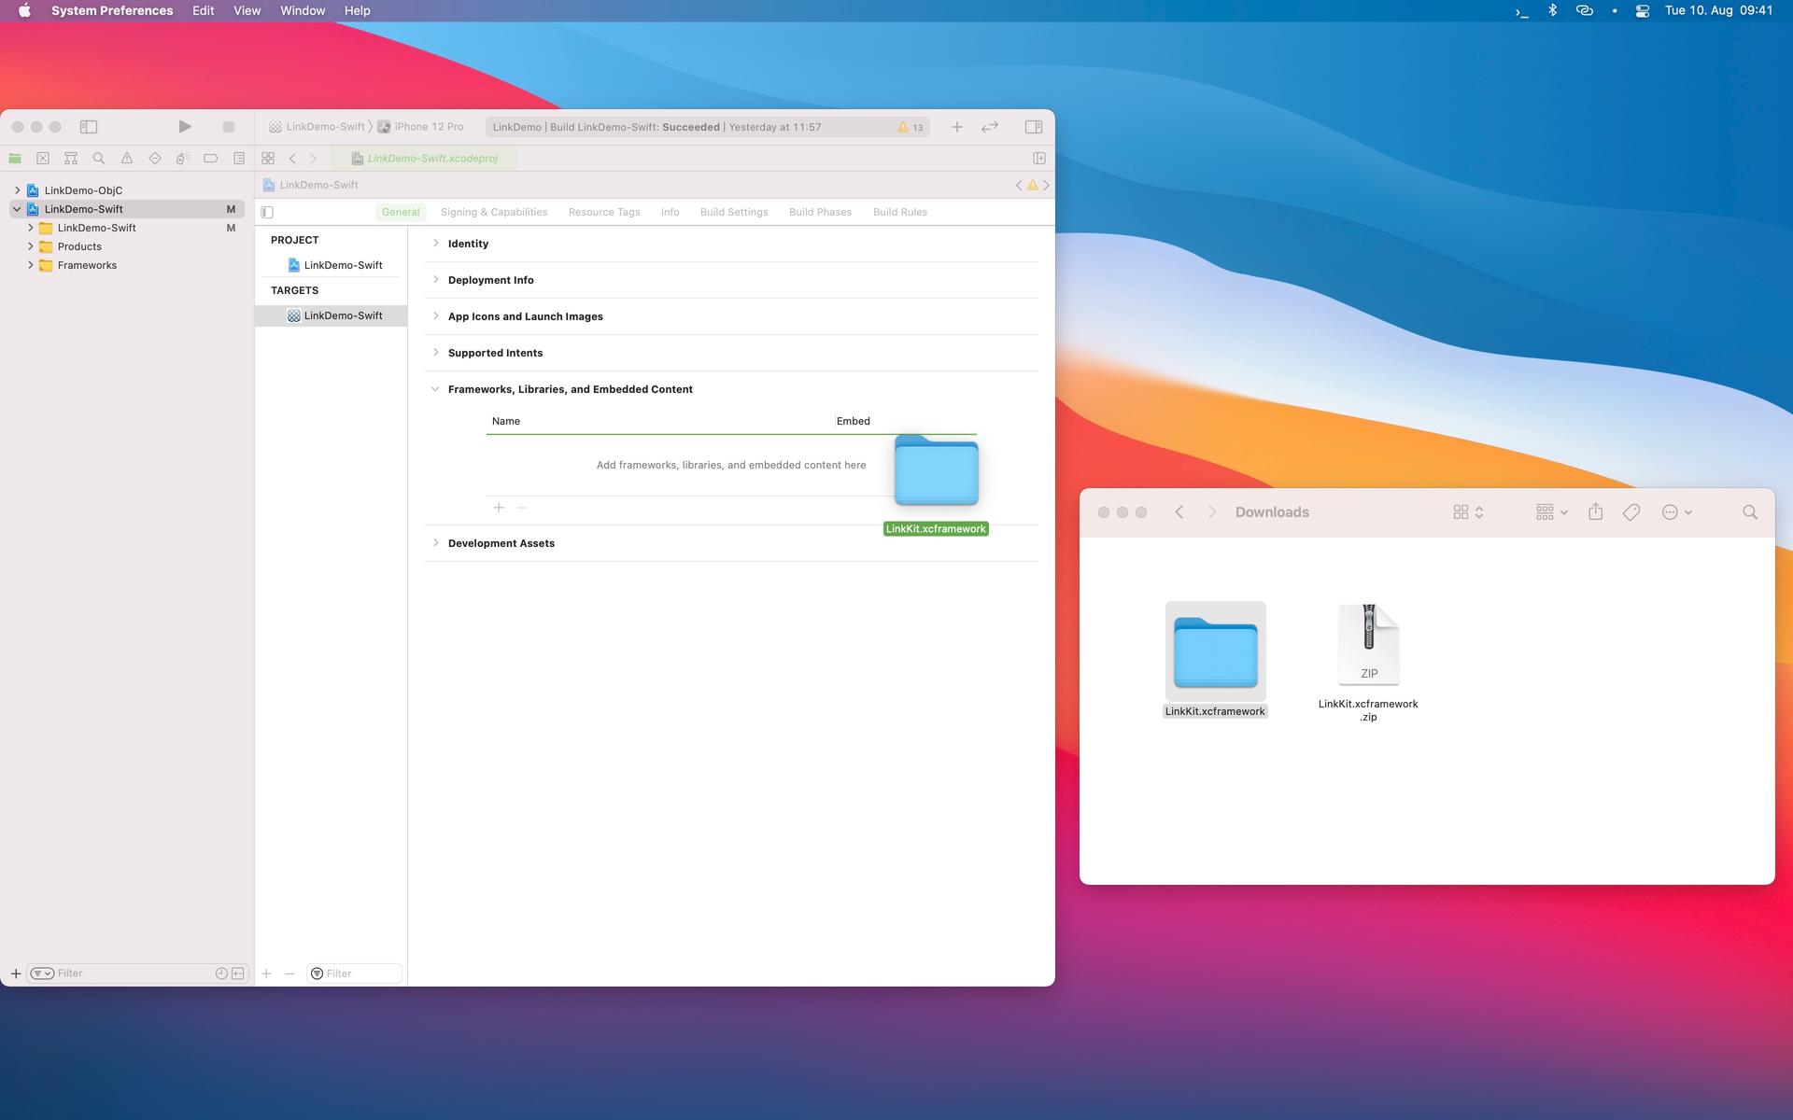This screenshot has width=1793, height=1120.
Task: Share the selected item in Finder
Action: (x=1596, y=512)
